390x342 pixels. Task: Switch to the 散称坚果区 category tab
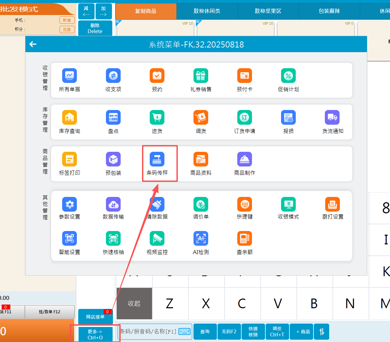point(268,11)
